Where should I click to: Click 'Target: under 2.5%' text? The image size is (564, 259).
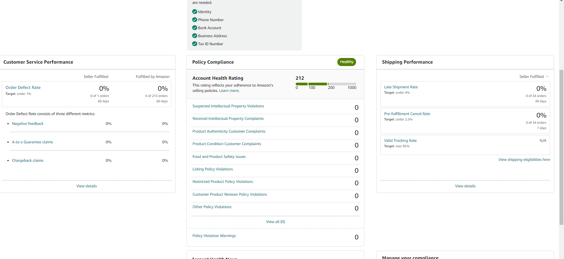[398, 119]
